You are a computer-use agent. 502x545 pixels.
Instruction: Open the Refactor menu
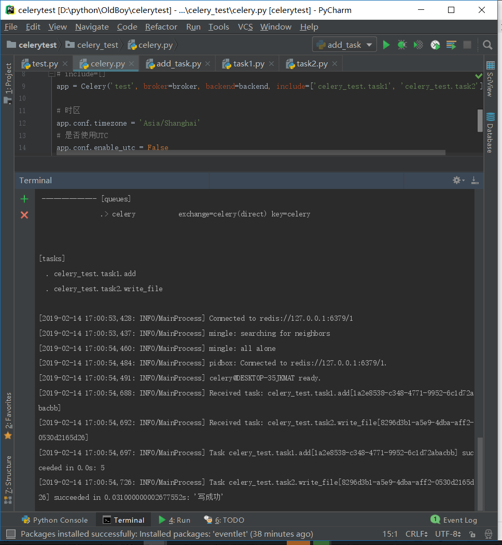coord(161,27)
